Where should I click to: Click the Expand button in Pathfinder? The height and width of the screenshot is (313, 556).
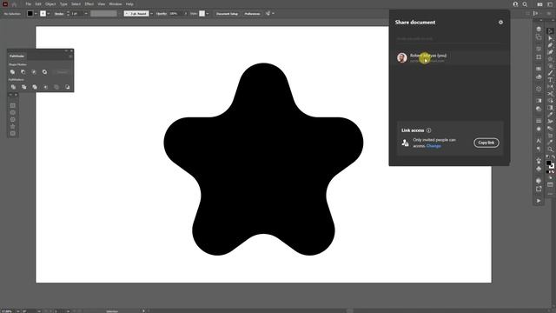pyautogui.click(x=62, y=72)
